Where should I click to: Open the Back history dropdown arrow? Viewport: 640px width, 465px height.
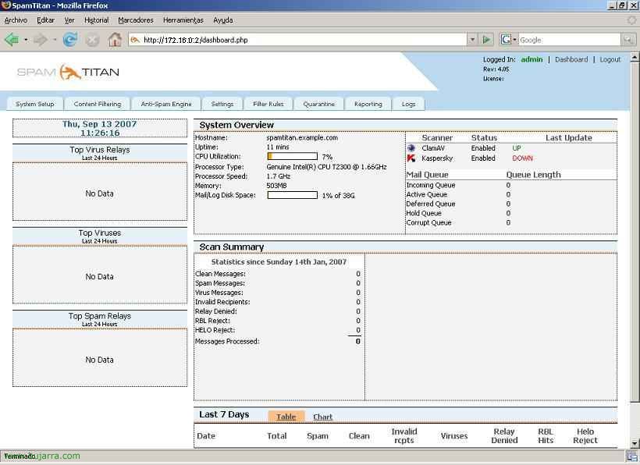[x=26, y=40]
